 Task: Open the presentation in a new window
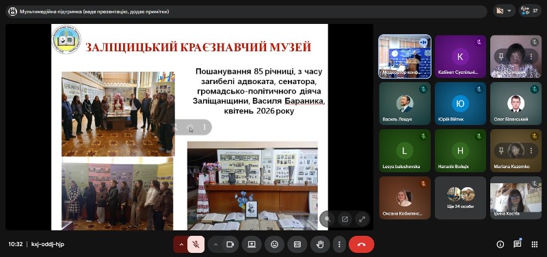pos(345,219)
